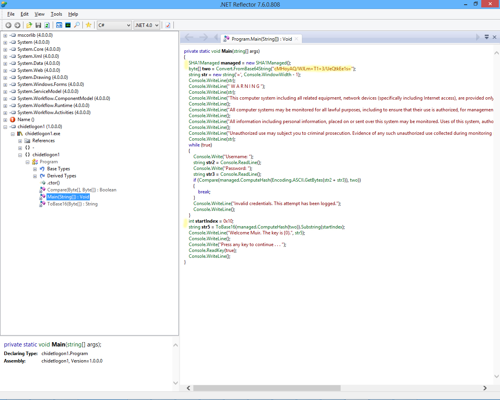Open the C# language dropdown
This screenshot has height=400, width=500.
click(x=114, y=25)
